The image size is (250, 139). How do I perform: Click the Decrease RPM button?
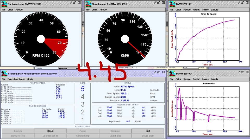tap(50, 136)
